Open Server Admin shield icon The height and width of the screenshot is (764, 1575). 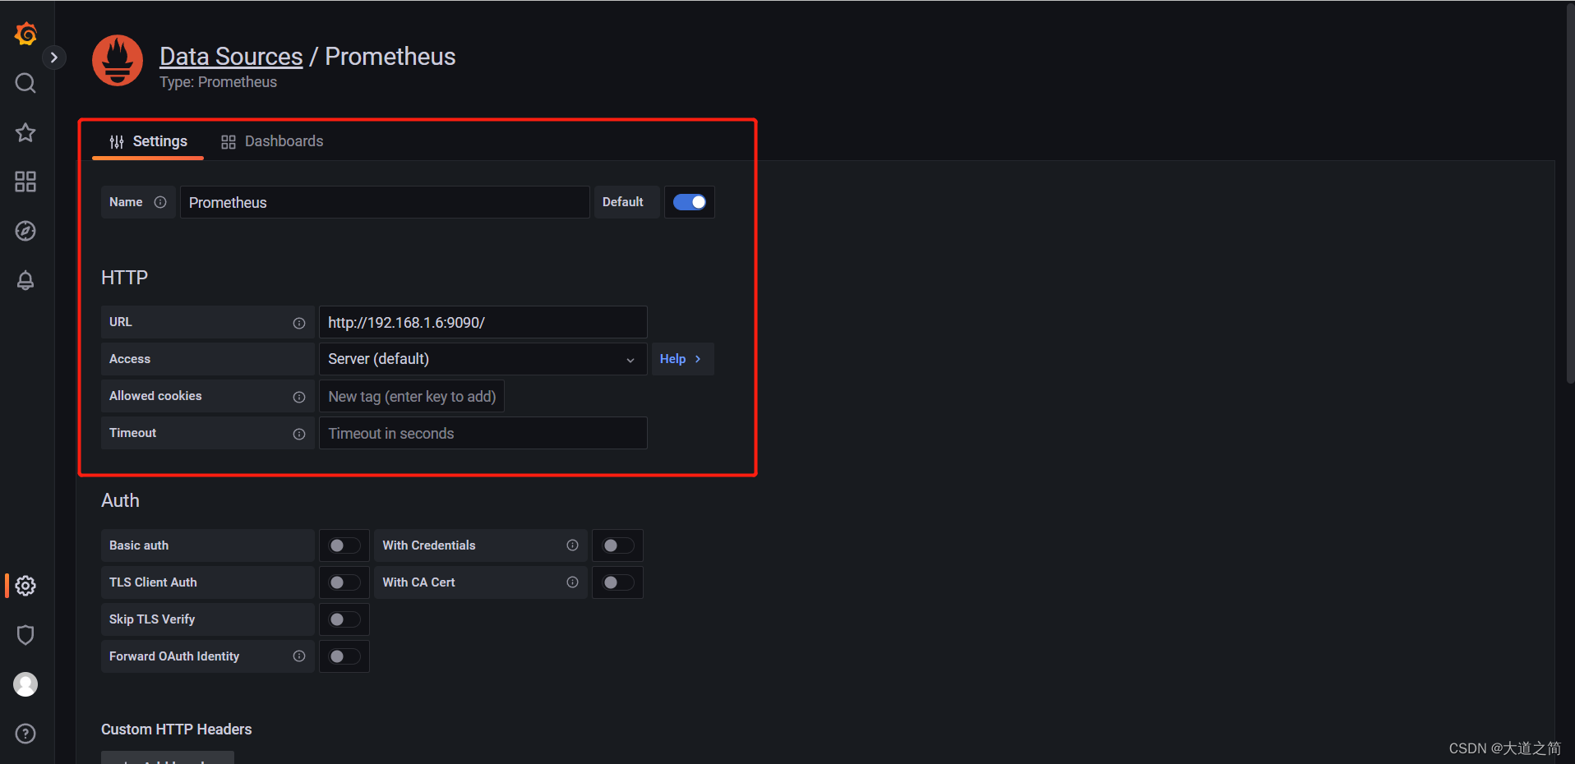[x=25, y=634]
